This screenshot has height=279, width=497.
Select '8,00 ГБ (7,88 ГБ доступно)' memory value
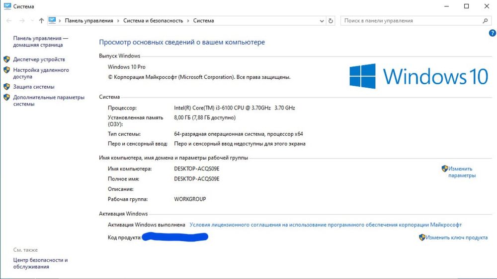tap(205, 117)
